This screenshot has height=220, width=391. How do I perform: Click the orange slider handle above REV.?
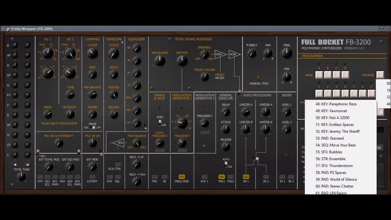[x=38, y=152]
